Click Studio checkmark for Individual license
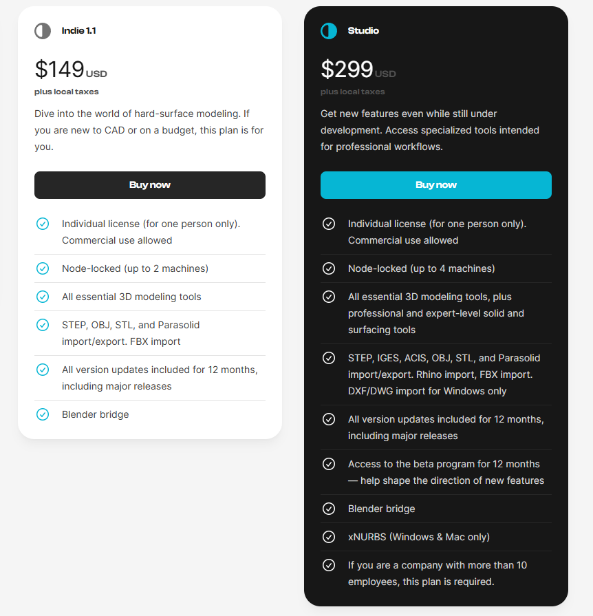The height and width of the screenshot is (616, 593). (x=329, y=224)
